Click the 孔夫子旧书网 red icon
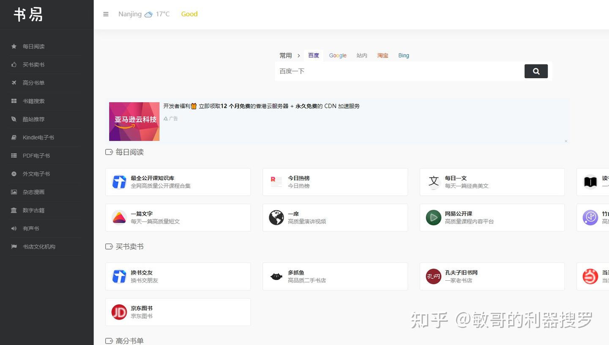 (433, 277)
